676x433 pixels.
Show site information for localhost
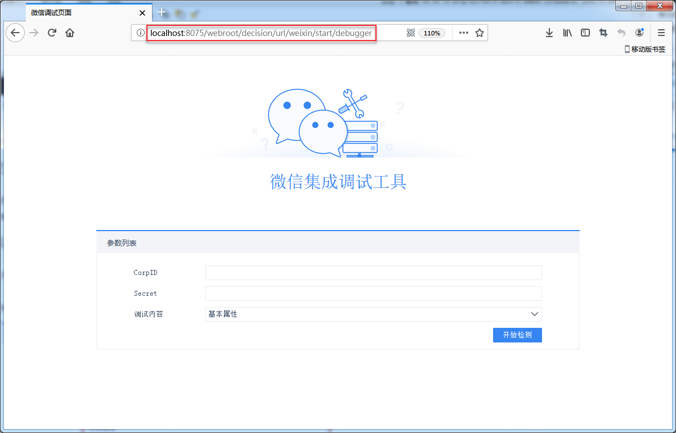click(141, 33)
